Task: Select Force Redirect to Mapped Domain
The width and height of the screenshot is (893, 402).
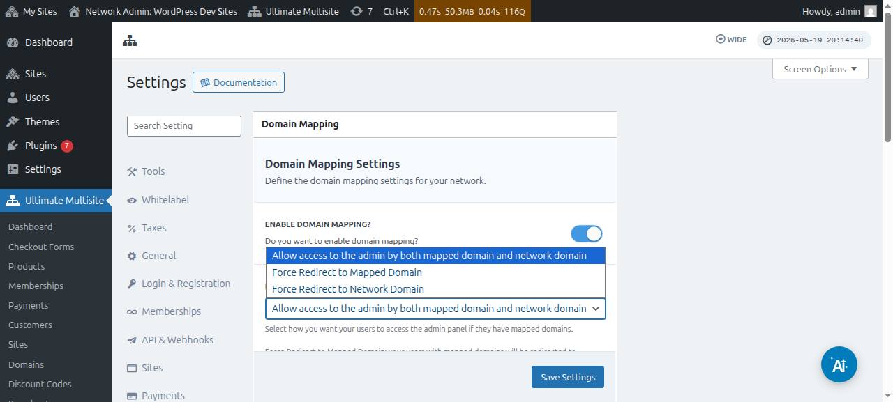Action: coord(435,272)
